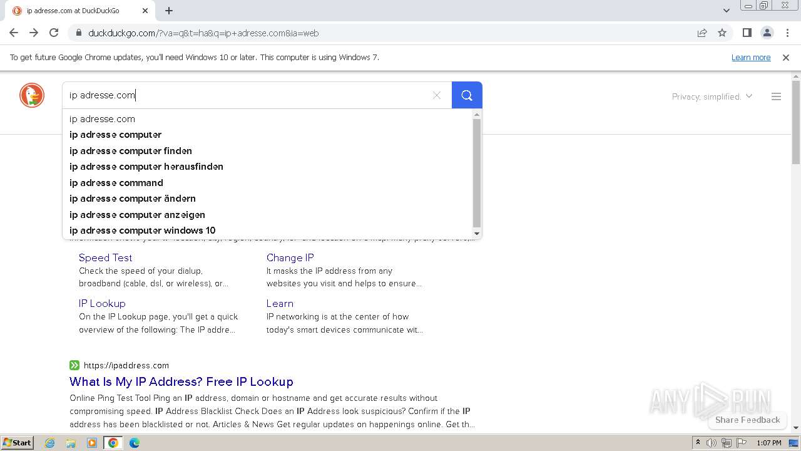This screenshot has width=801, height=451.
Task: Open What Is My IP Address? Free IP Lookup
Action: [x=181, y=381]
